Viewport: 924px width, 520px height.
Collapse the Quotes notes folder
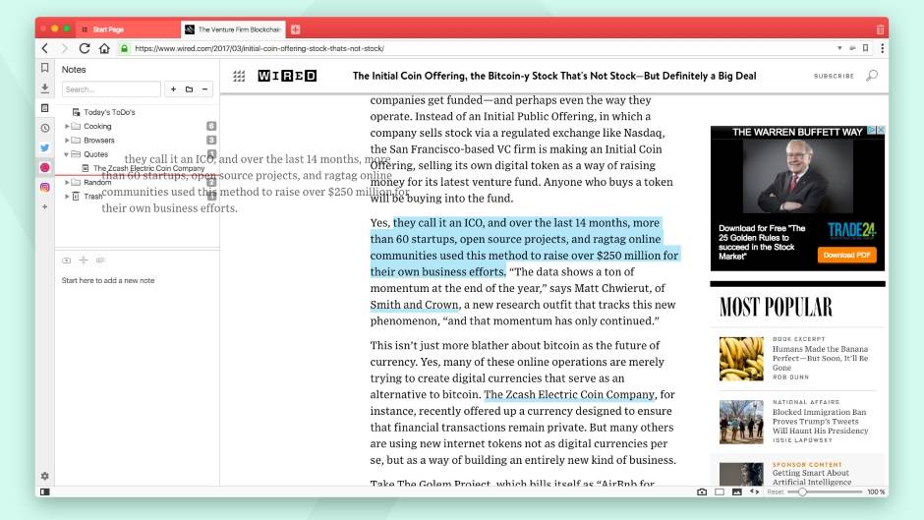(67, 154)
